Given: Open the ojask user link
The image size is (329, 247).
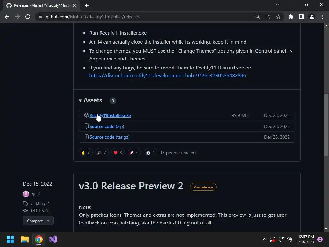Looking at the screenshot, I should coord(36,194).
